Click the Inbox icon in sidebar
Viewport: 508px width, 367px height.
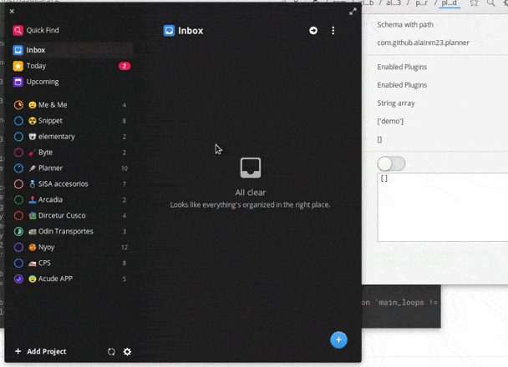pos(18,50)
